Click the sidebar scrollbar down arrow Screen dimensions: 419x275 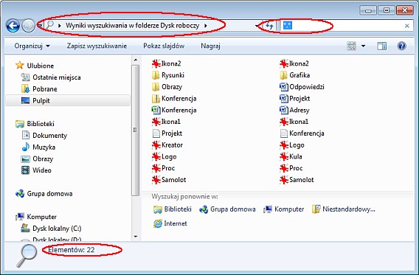pyautogui.click(x=136, y=236)
